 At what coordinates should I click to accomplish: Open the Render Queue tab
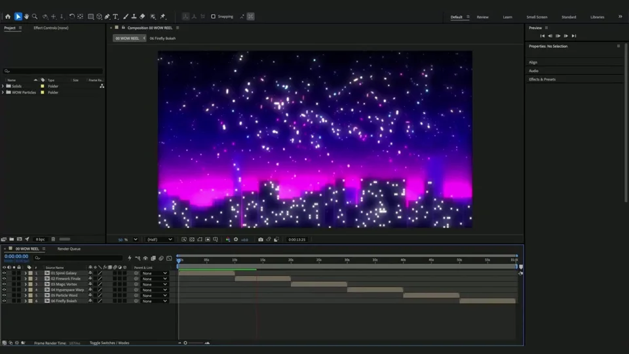point(69,249)
